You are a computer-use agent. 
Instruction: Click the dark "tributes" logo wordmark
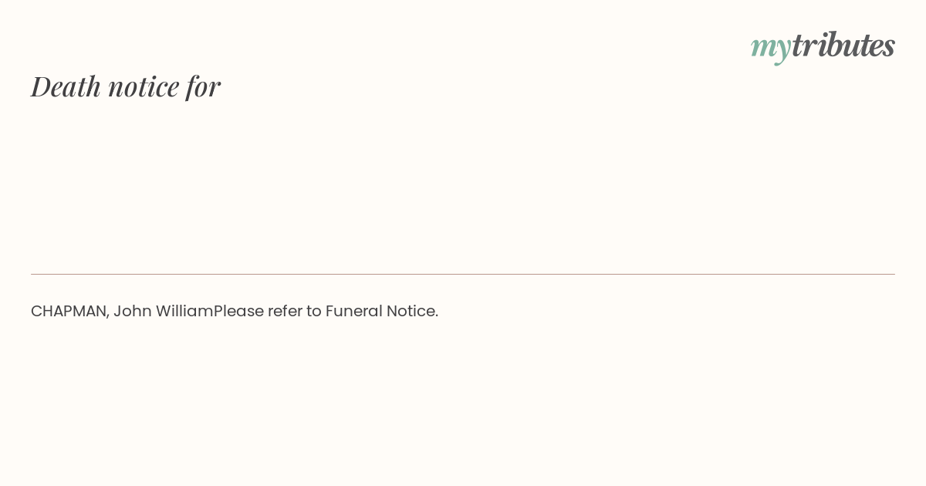tap(843, 45)
